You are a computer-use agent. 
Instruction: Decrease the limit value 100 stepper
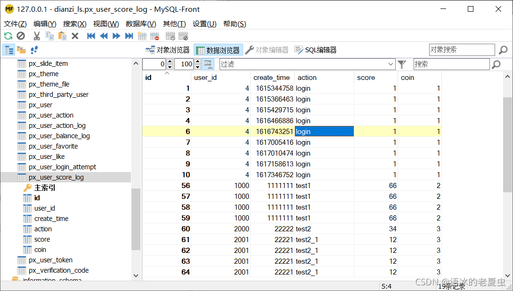click(x=197, y=67)
